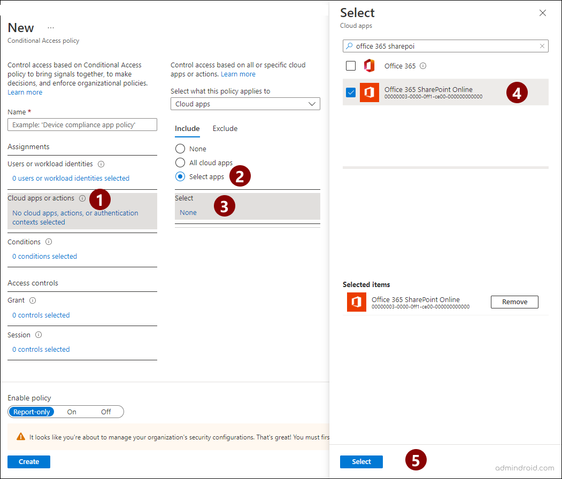
Task: Click the Office 365 icon in search results
Action: coord(369,65)
